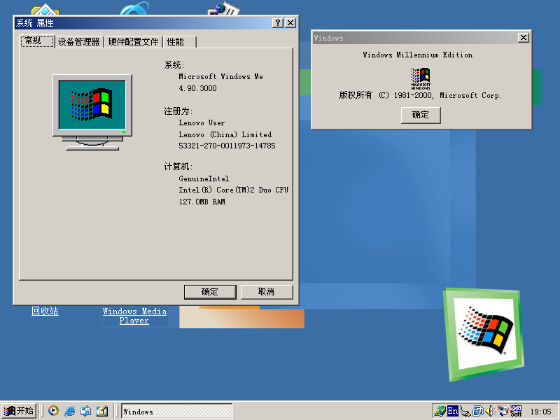The height and width of the screenshot is (420, 560).
Task: Click 确定 in the 系统 属性 dialog
Action: pyautogui.click(x=210, y=292)
